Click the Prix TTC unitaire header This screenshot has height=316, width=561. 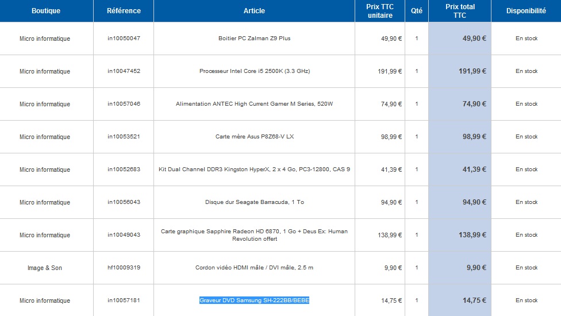pyautogui.click(x=380, y=11)
